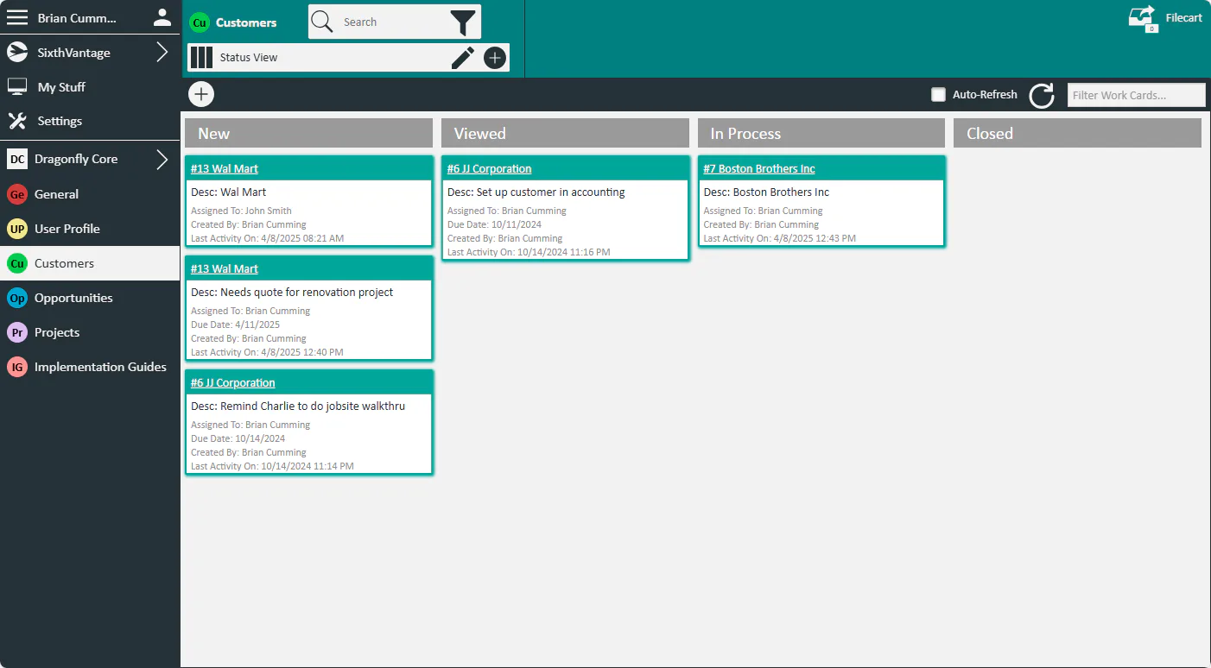Click the user profile person icon

[x=162, y=17]
